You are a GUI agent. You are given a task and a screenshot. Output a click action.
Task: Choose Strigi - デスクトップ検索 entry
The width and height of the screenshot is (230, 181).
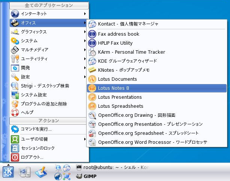point(48,86)
